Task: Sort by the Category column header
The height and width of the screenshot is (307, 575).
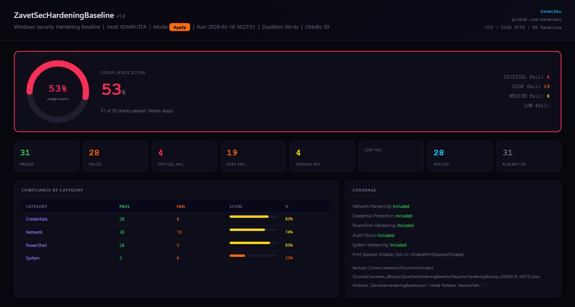Action: [x=37, y=207]
